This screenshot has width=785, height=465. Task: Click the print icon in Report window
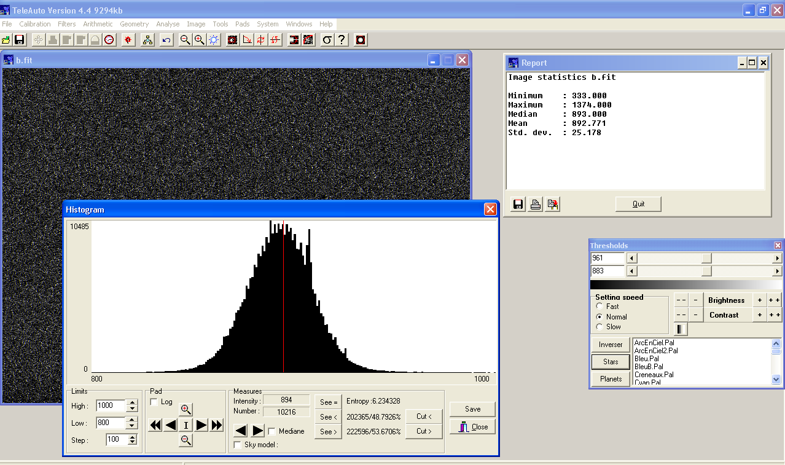(x=536, y=205)
